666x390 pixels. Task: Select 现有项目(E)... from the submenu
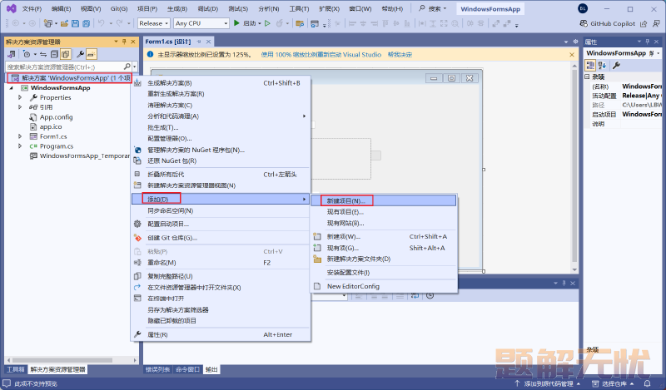tap(384, 212)
